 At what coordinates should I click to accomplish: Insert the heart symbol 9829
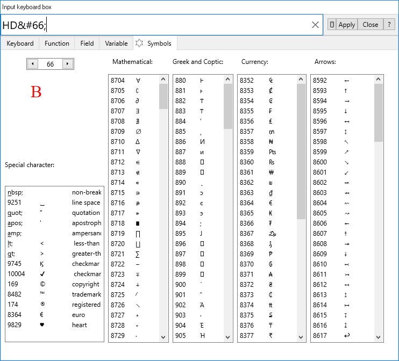(x=54, y=325)
